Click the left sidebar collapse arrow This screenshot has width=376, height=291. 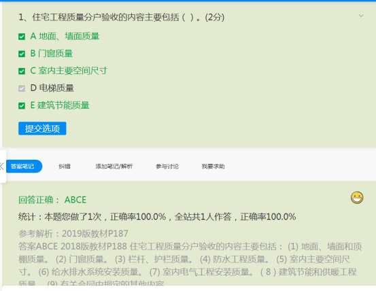click(2, 166)
